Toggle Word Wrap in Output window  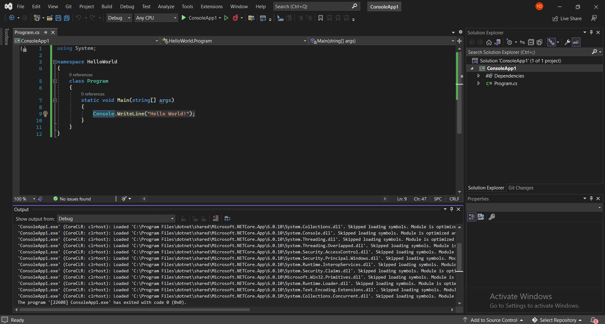click(227, 218)
